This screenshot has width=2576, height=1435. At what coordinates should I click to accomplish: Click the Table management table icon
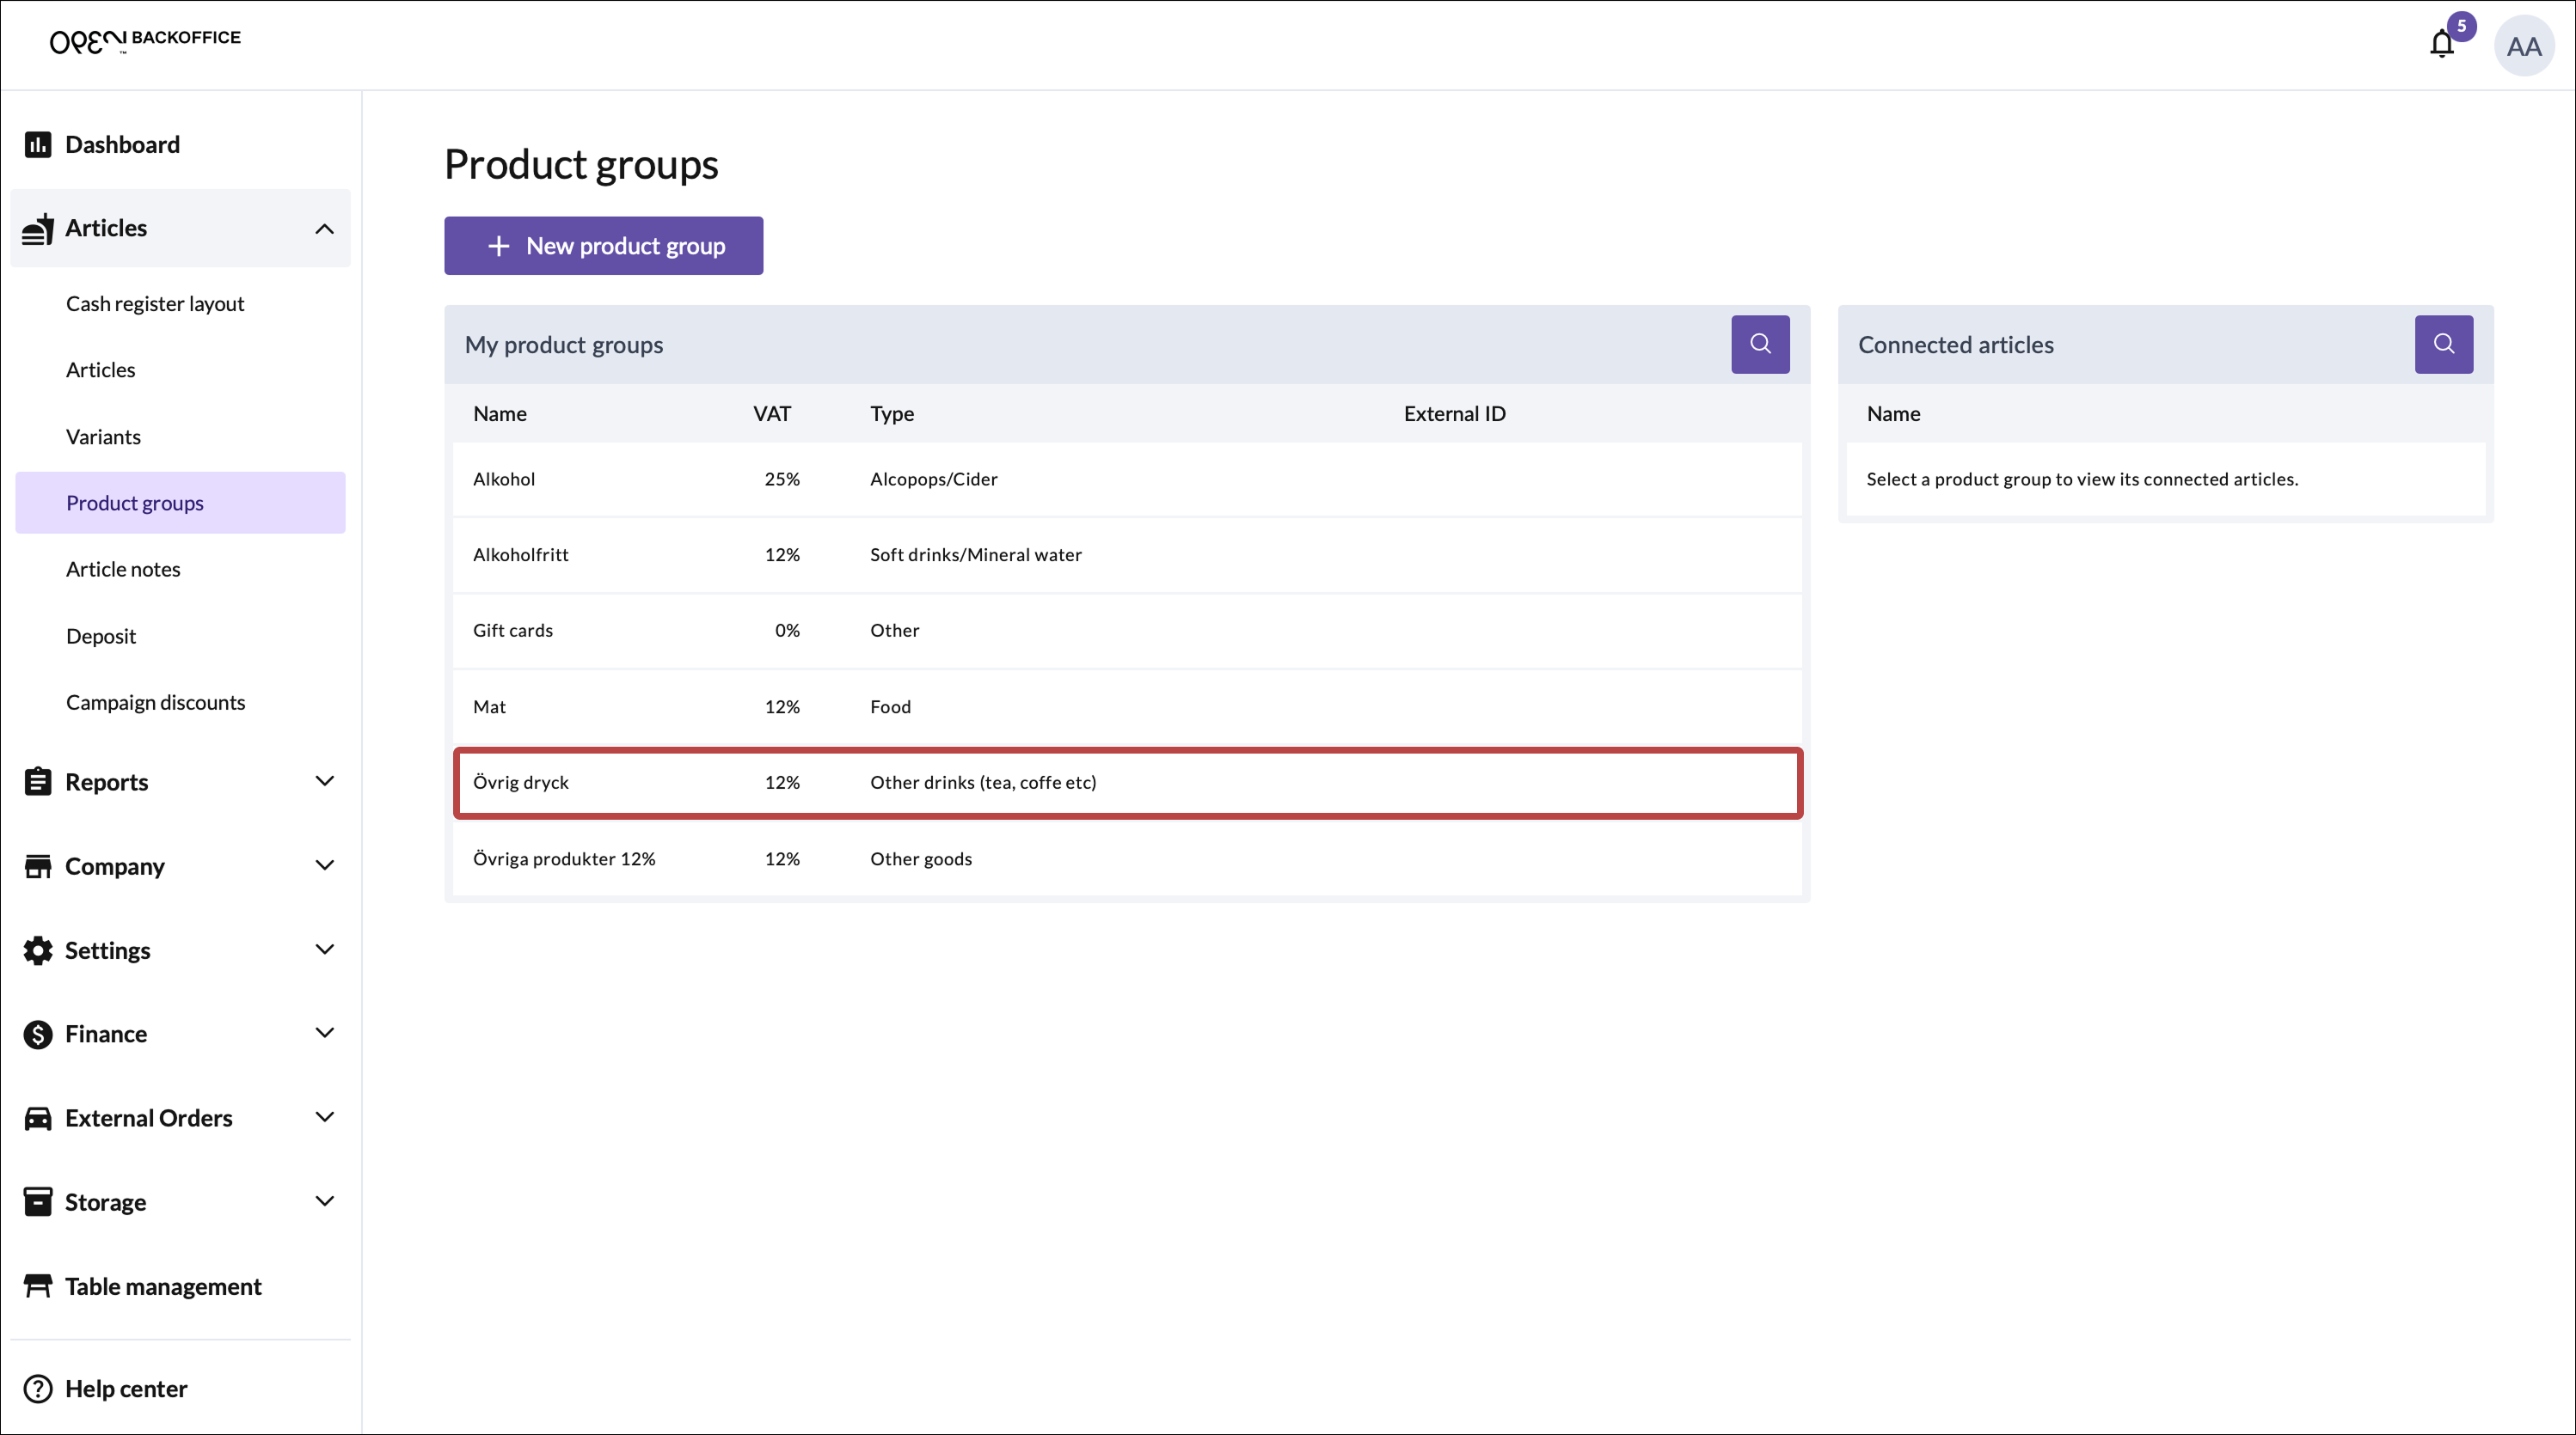pos(38,1286)
